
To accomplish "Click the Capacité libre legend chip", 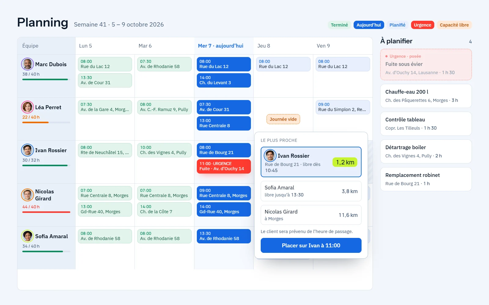I will (454, 25).
